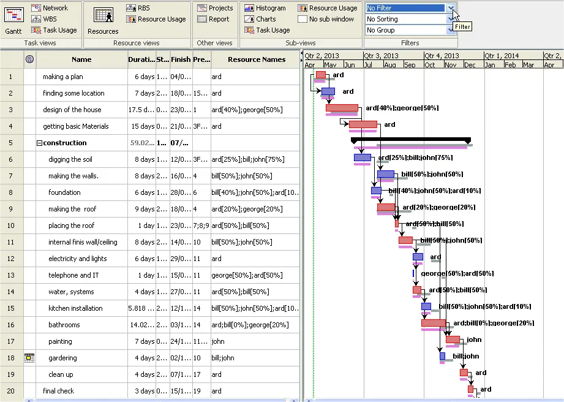This screenshot has width=564, height=402.
Task: Select No sub window option
Action: pos(326,19)
